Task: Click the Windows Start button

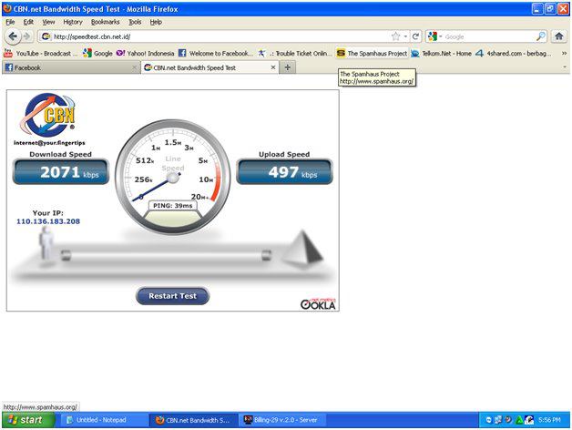Action: 28,420
